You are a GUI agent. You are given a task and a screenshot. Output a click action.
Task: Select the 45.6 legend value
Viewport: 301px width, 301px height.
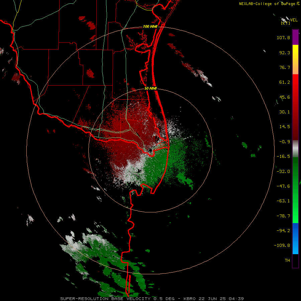pos(285,97)
